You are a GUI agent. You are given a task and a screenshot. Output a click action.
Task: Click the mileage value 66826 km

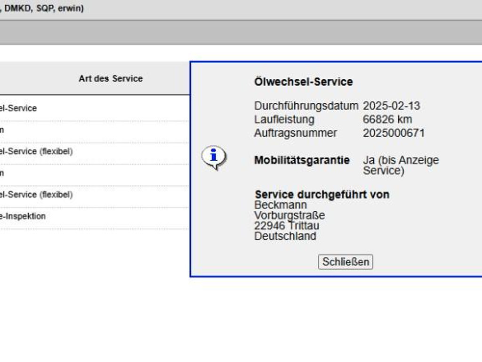(387, 119)
